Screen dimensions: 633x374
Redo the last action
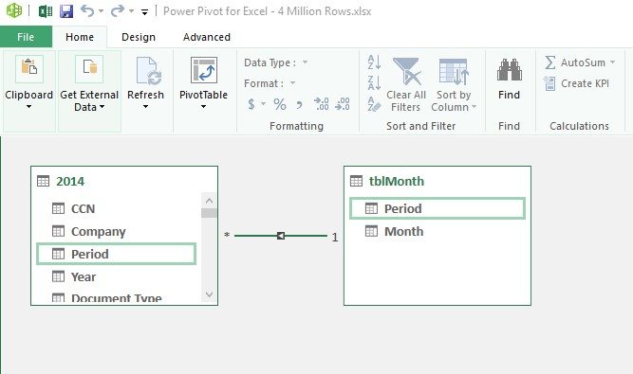coord(118,10)
